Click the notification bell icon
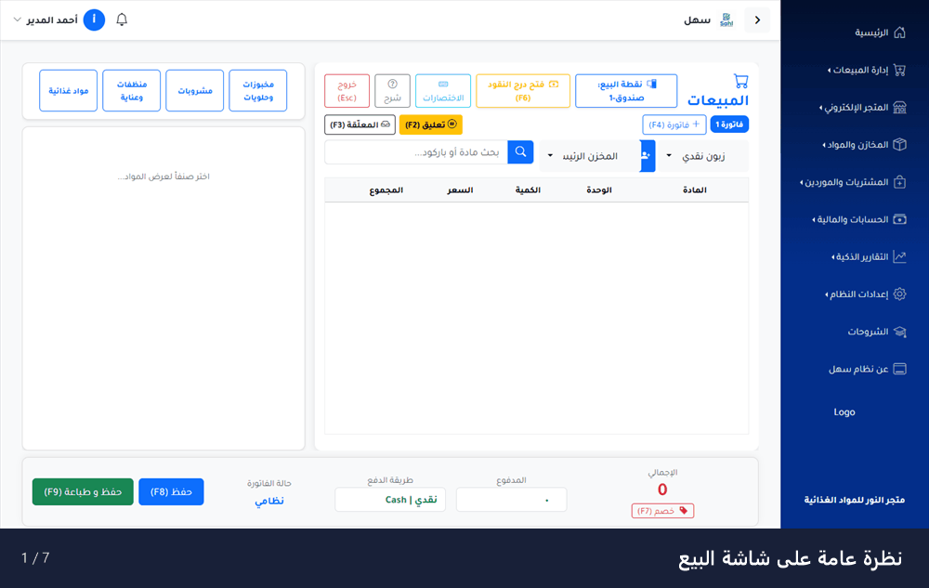 (122, 20)
